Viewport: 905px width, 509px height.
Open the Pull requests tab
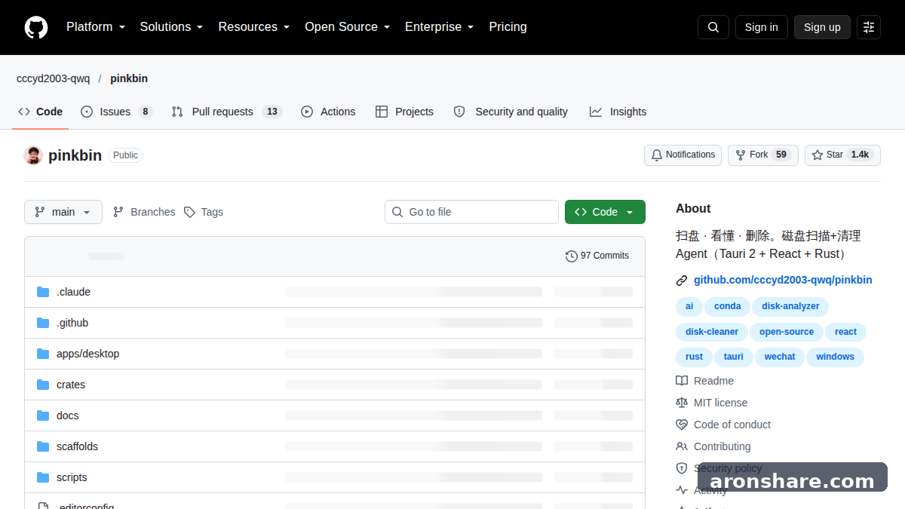[x=227, y=112]
